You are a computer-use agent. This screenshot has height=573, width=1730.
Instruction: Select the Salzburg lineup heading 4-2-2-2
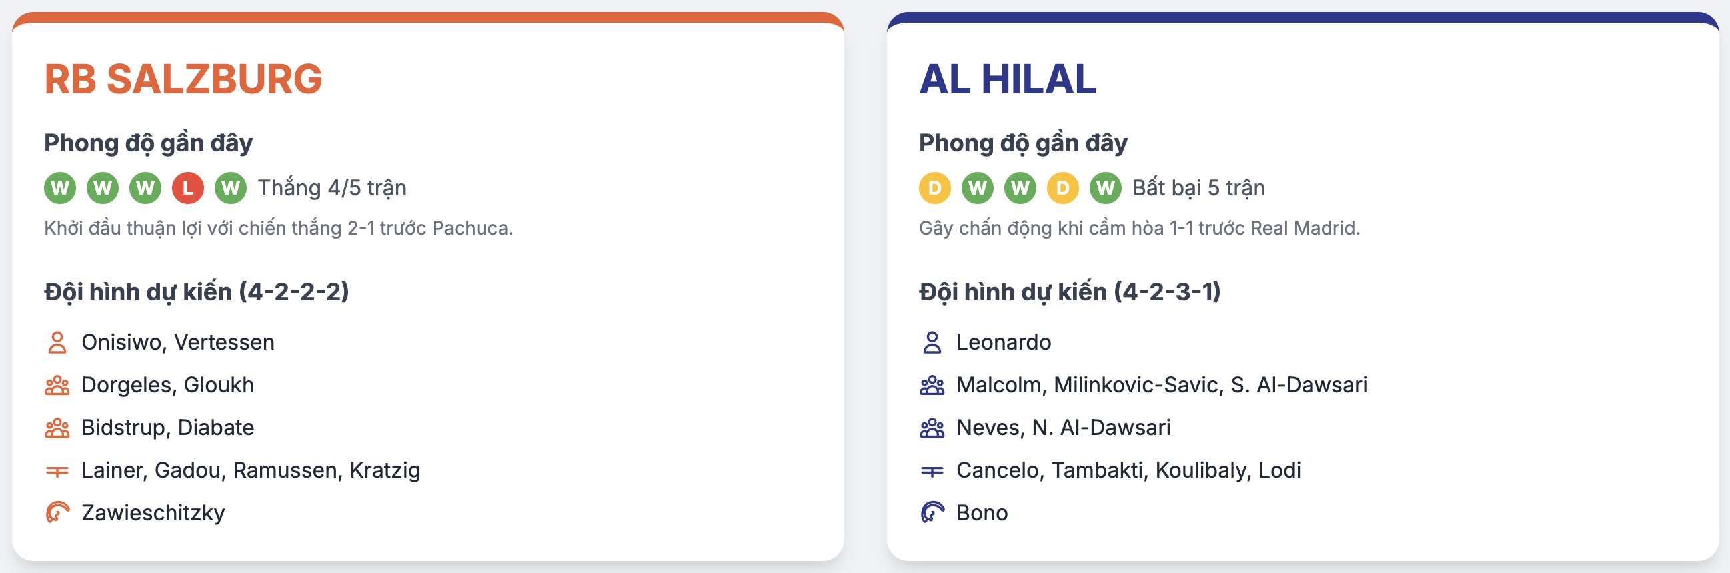click(197, 292)
